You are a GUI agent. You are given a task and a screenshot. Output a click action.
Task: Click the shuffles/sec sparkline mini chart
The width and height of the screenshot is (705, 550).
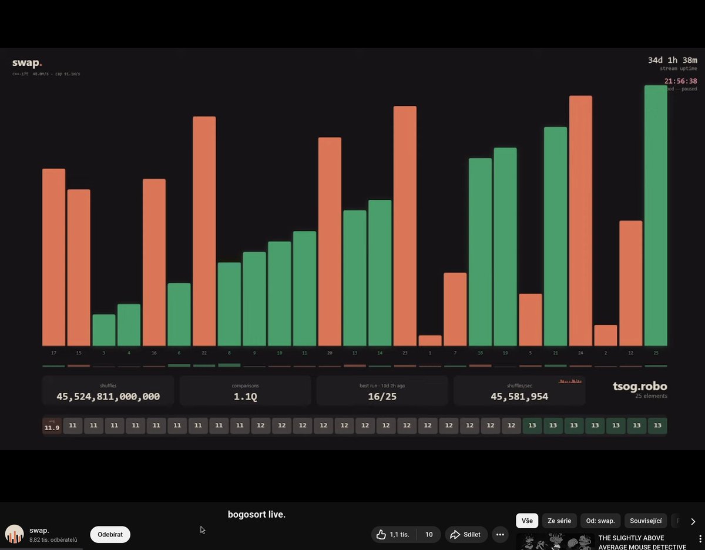click(570, 381)
